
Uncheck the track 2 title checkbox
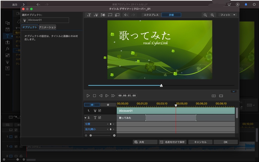point(100,118)
